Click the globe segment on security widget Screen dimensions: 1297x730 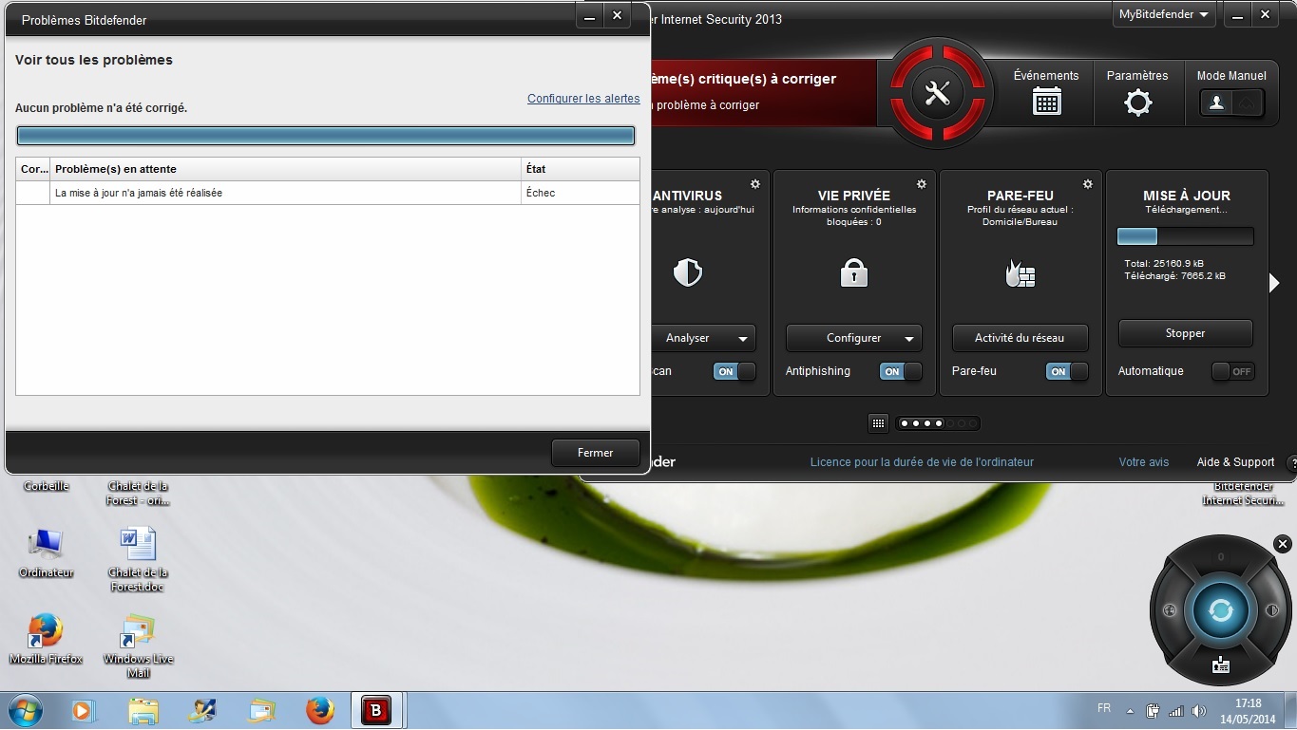point(1169,610)
